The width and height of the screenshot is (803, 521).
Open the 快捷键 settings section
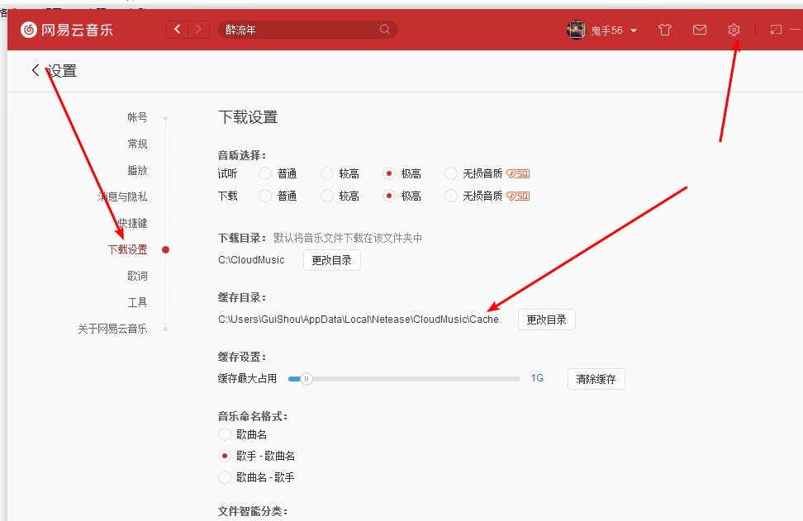click(x=133, y=223)
